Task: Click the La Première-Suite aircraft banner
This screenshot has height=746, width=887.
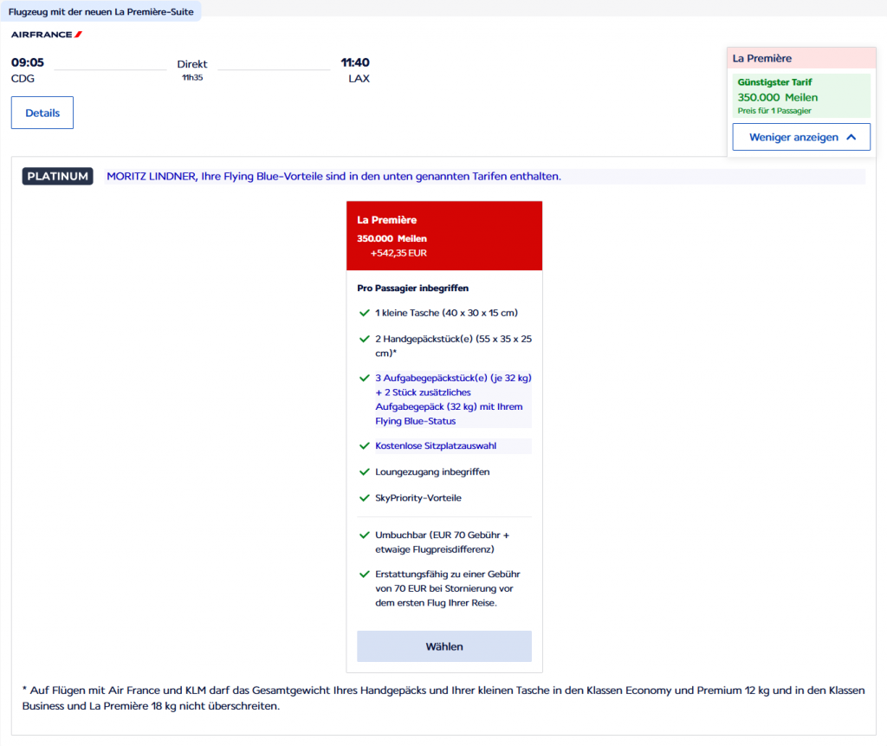Action: pyautogui.click(x=100, y=12)
